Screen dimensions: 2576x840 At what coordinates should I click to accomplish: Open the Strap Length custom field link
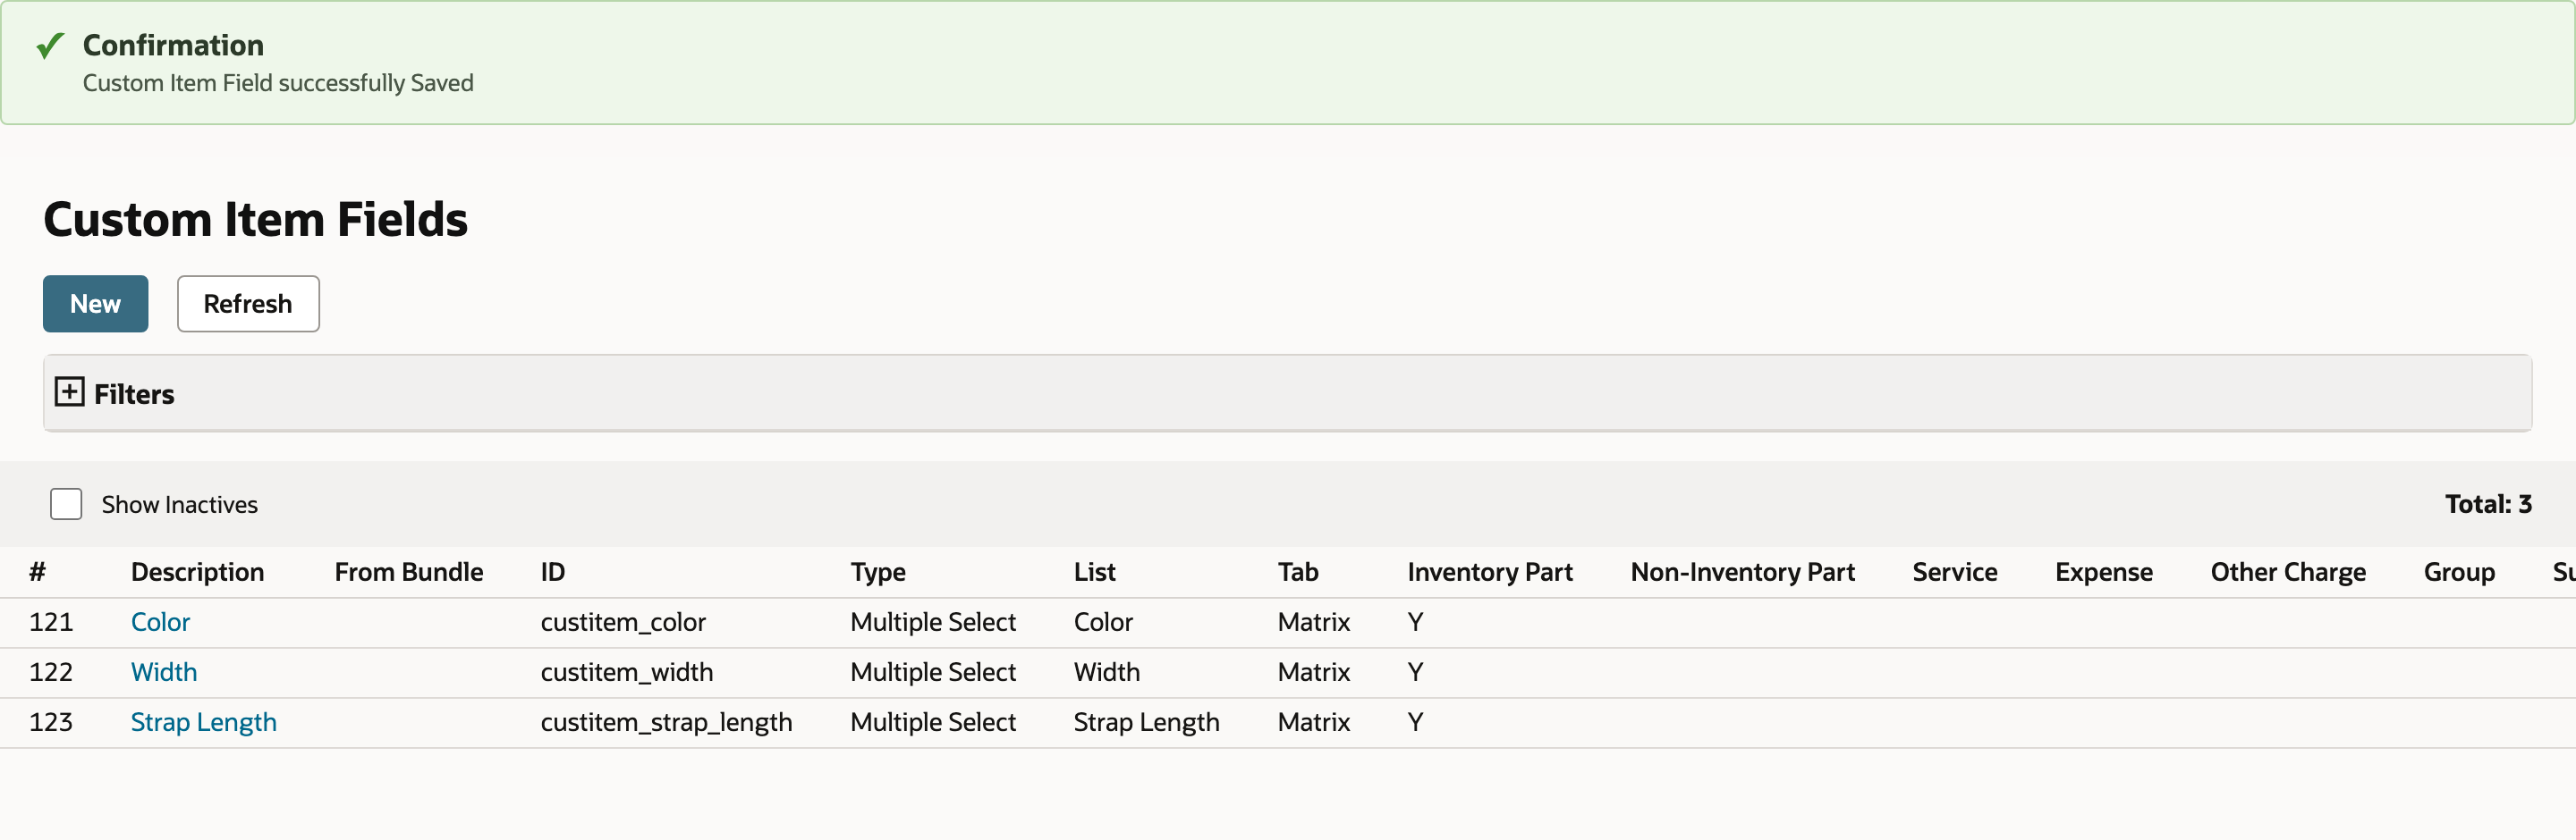pos(204,722)
